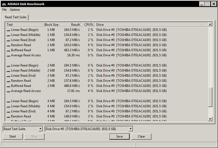Click disk icon beside Random Read 2 MB

pyautogui.click(x=8, y=81)
